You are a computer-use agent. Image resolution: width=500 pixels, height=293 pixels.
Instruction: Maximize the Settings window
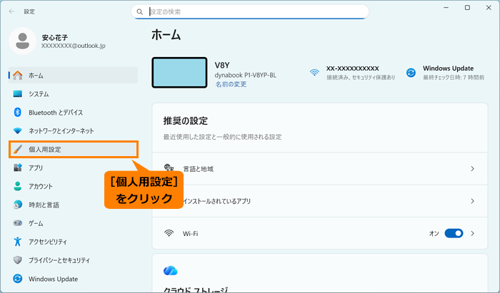pos(467,8)
